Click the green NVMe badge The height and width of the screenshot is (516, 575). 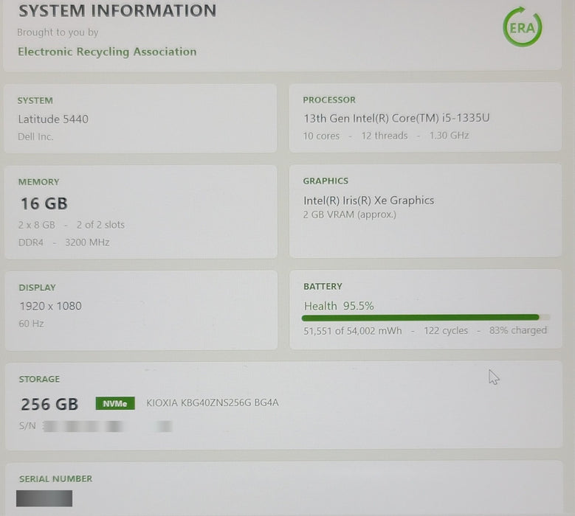point(115,403)
